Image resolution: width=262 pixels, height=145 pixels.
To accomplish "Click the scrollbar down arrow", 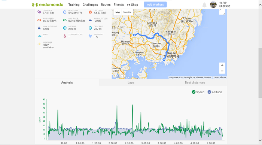I will point(260,141).
